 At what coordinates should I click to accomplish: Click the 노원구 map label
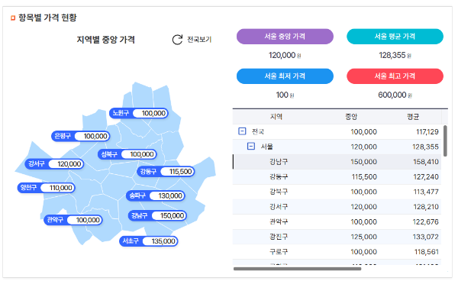coord(139,113)
